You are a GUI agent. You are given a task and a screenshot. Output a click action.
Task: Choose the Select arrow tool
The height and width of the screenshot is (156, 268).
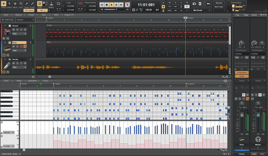click(9, 4)
